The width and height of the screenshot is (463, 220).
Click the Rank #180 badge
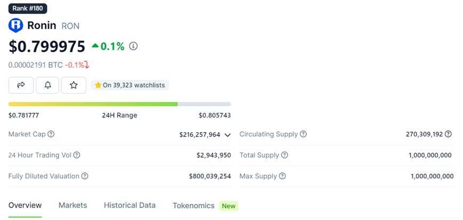tap(28, 8)
